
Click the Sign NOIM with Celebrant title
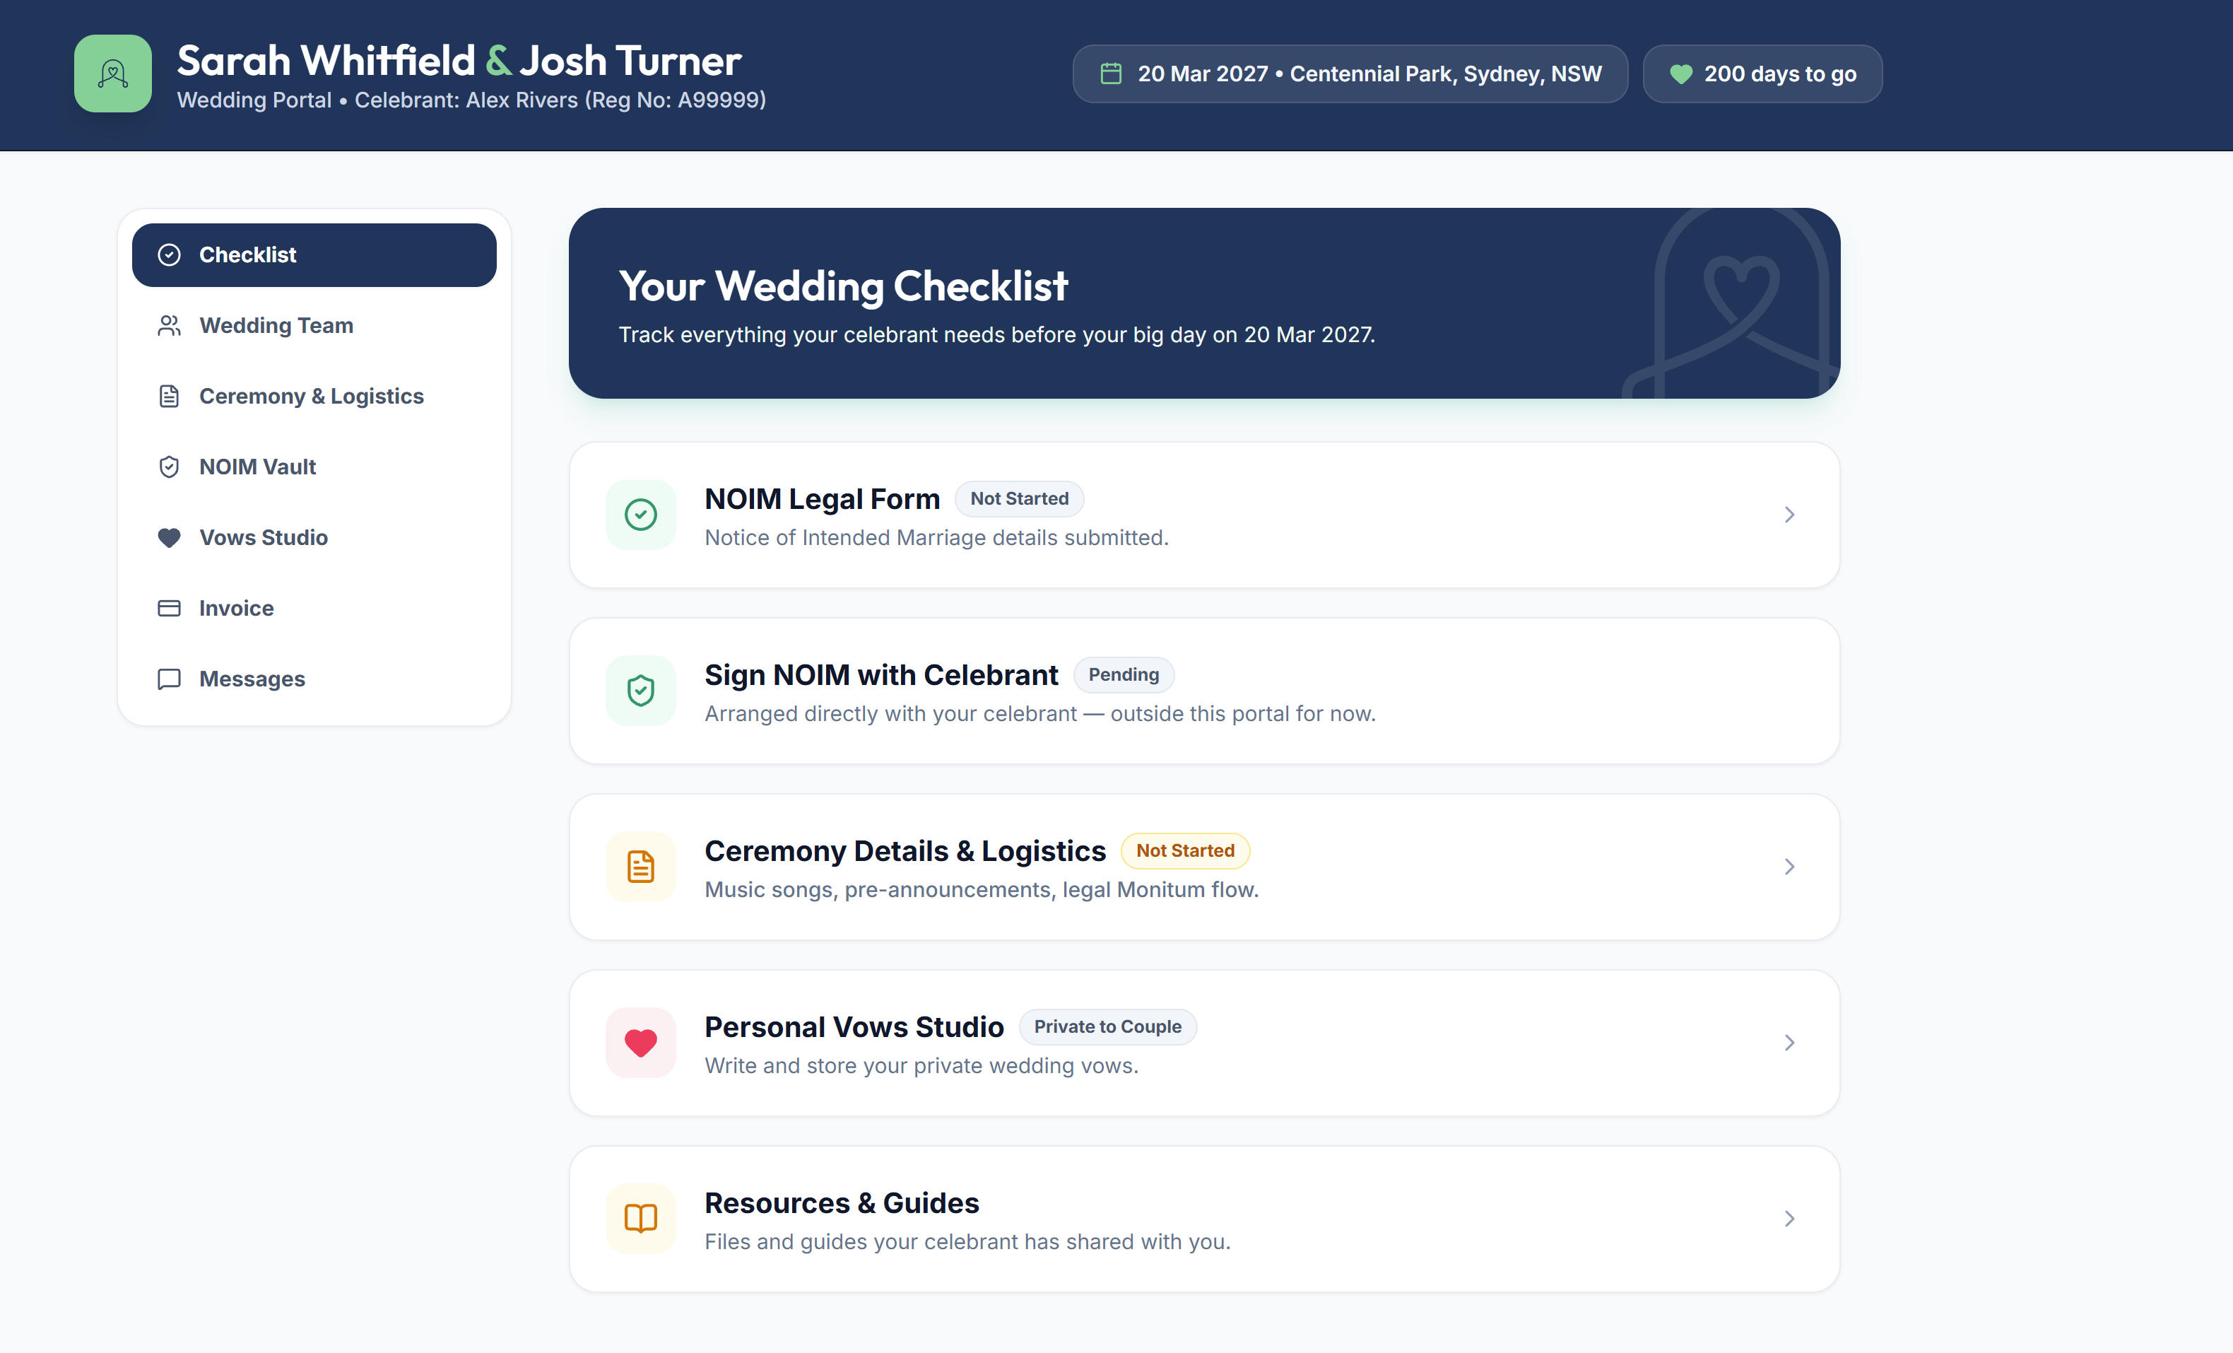881,674
